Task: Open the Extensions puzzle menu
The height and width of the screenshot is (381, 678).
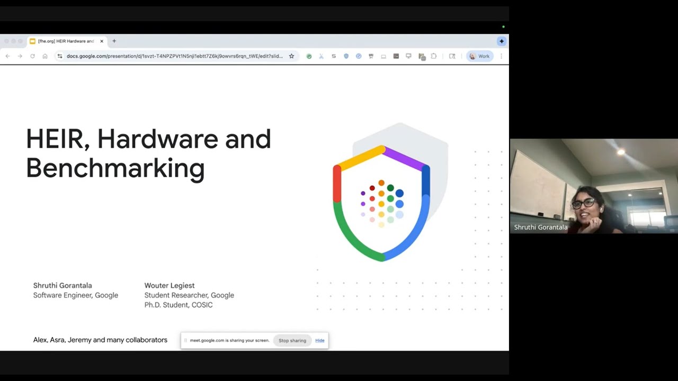Action: pyautogui.click(x=434, y=56)
